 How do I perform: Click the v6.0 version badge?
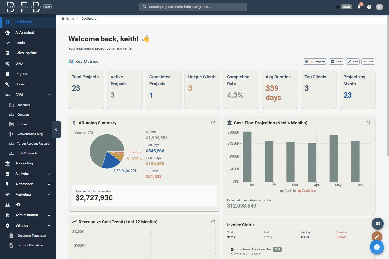click(47, 7)
